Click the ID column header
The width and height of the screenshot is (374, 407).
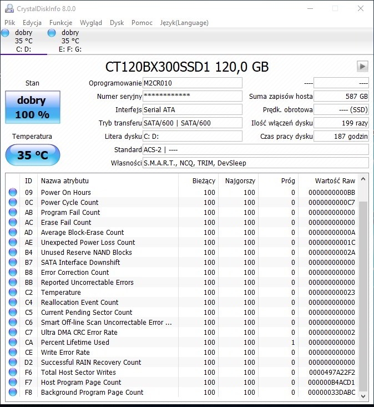coord(28,181)
